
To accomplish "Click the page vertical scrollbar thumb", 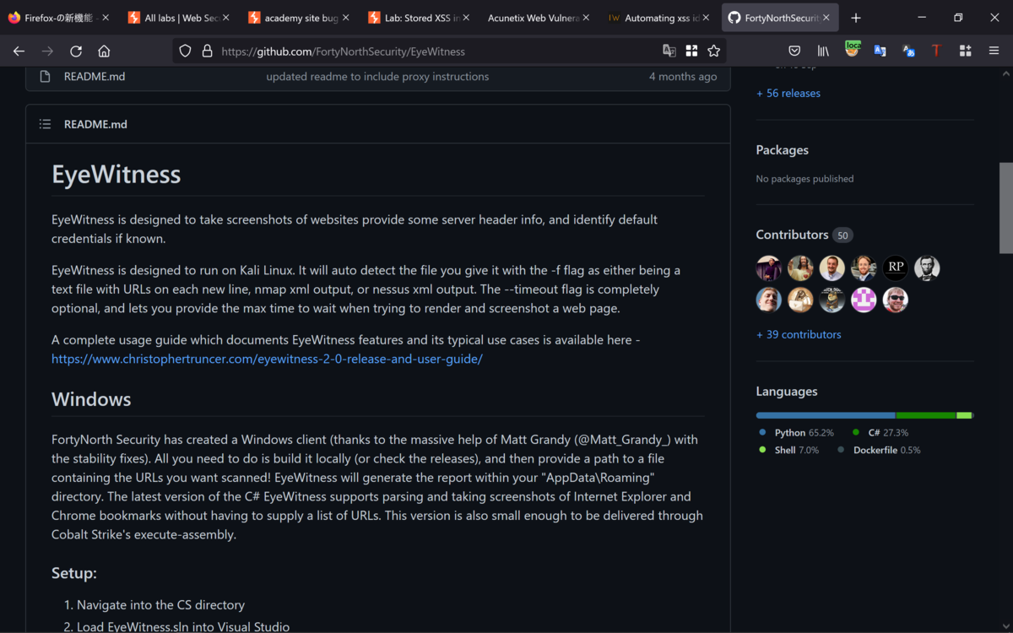I will (1005, 208).
